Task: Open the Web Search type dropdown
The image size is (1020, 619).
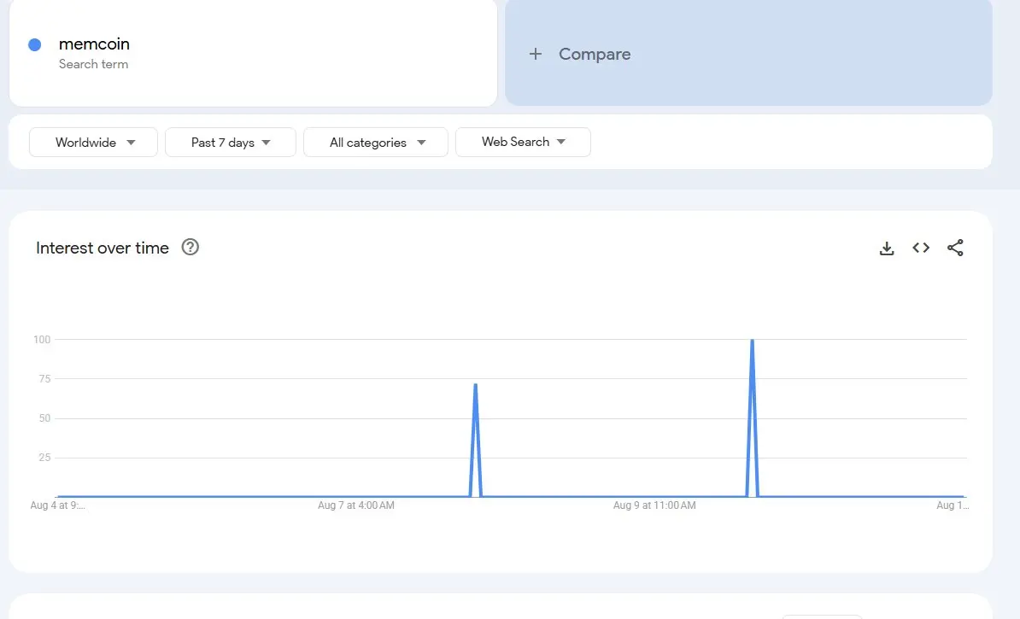Action: pos(523,142)
